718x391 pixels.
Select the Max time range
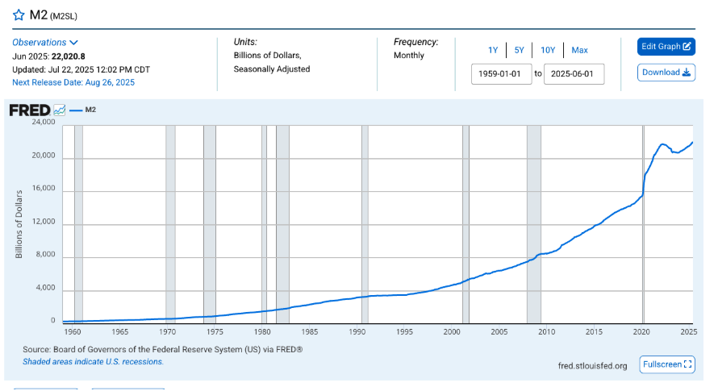pyautogui.click(x=579, y=50)
